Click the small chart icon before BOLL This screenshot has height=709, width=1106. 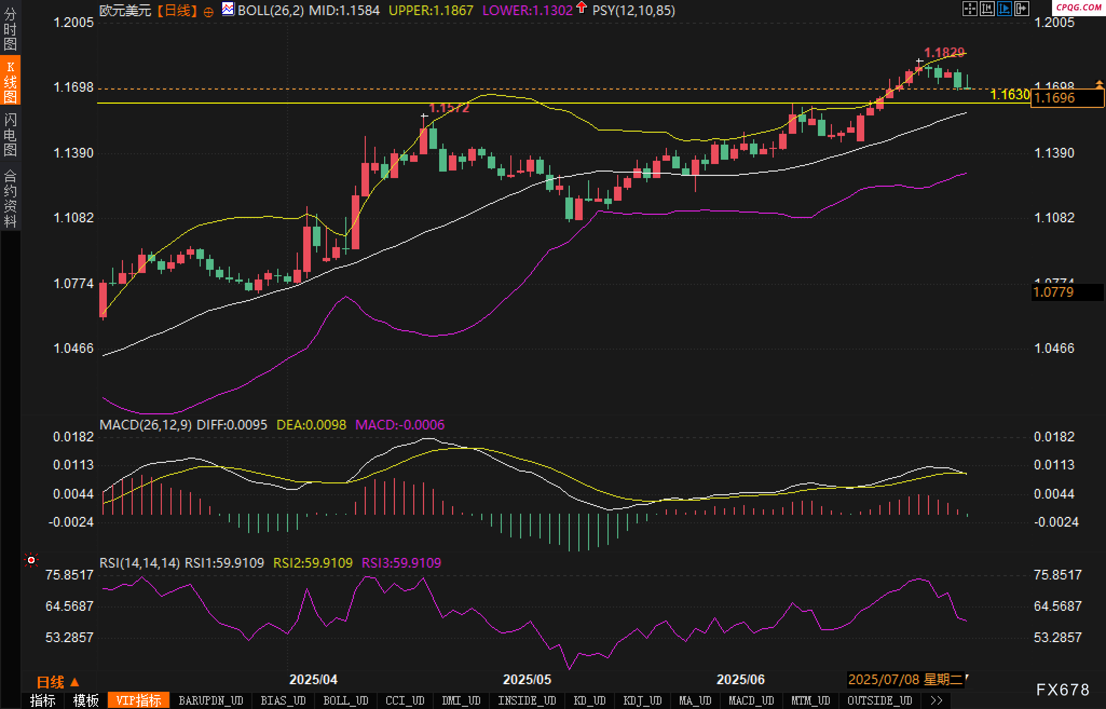pyautogui.click(x=228, y=9)
